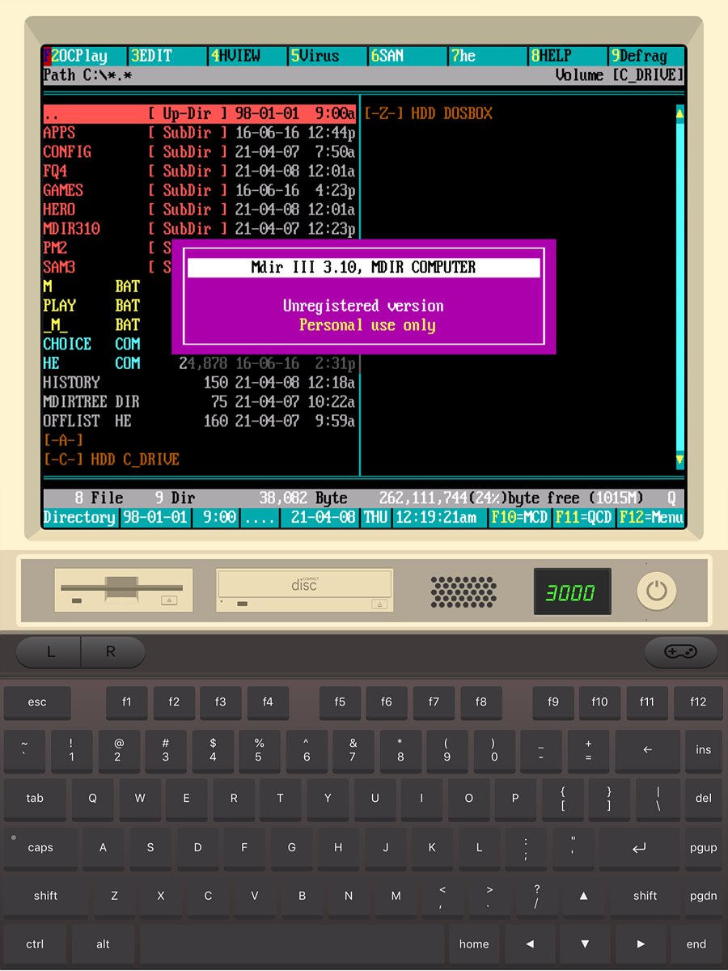The height and width of the screenshot is (971, 728).
Task: Select the FQ4 subdirectory
Action: 199,172
